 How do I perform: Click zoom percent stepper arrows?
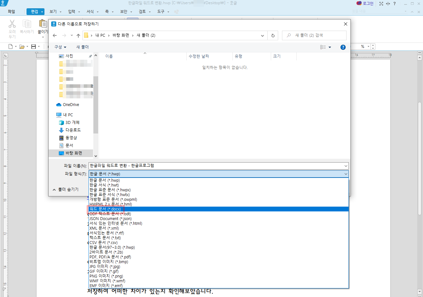point(373,47)
